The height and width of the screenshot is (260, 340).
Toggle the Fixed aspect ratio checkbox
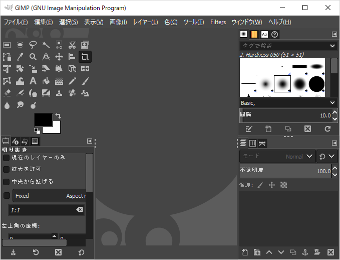tap(7, 196)
